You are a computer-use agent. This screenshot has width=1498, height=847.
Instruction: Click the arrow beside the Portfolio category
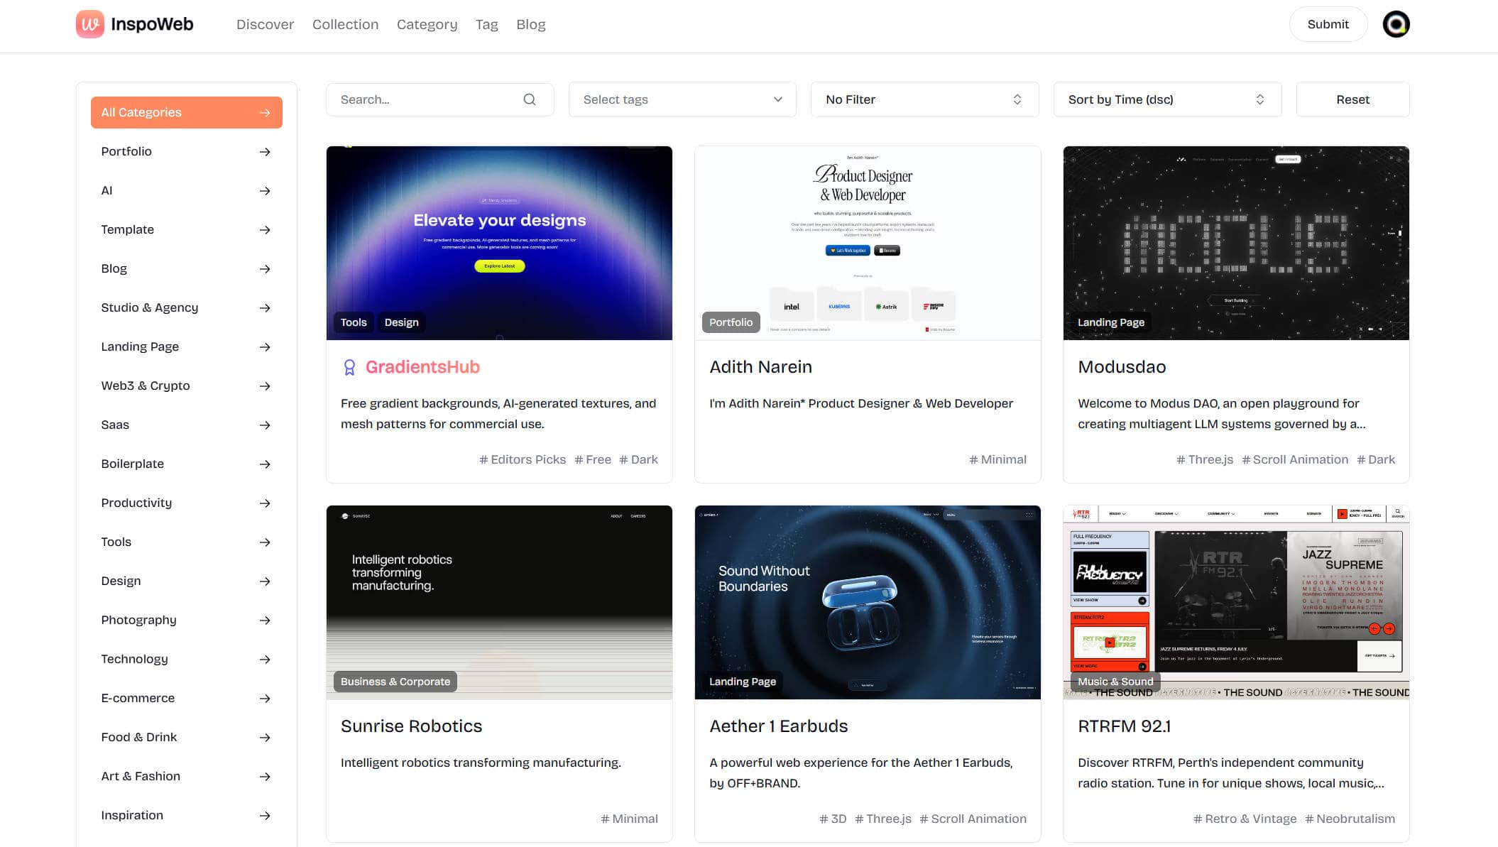[x=265, y=151]
